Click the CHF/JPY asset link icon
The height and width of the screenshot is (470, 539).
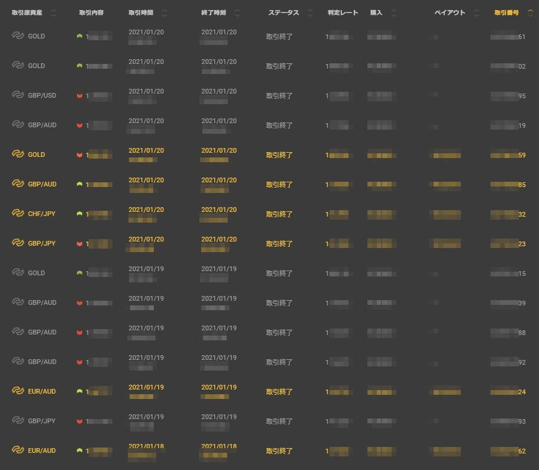click(18, 214)
